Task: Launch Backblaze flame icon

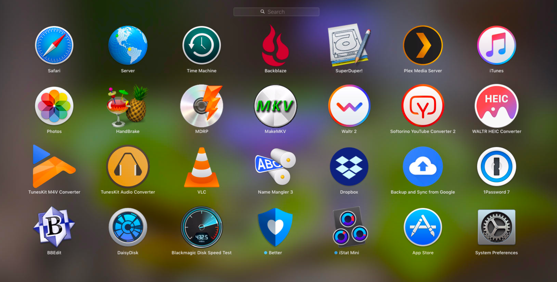Action: 275,45
